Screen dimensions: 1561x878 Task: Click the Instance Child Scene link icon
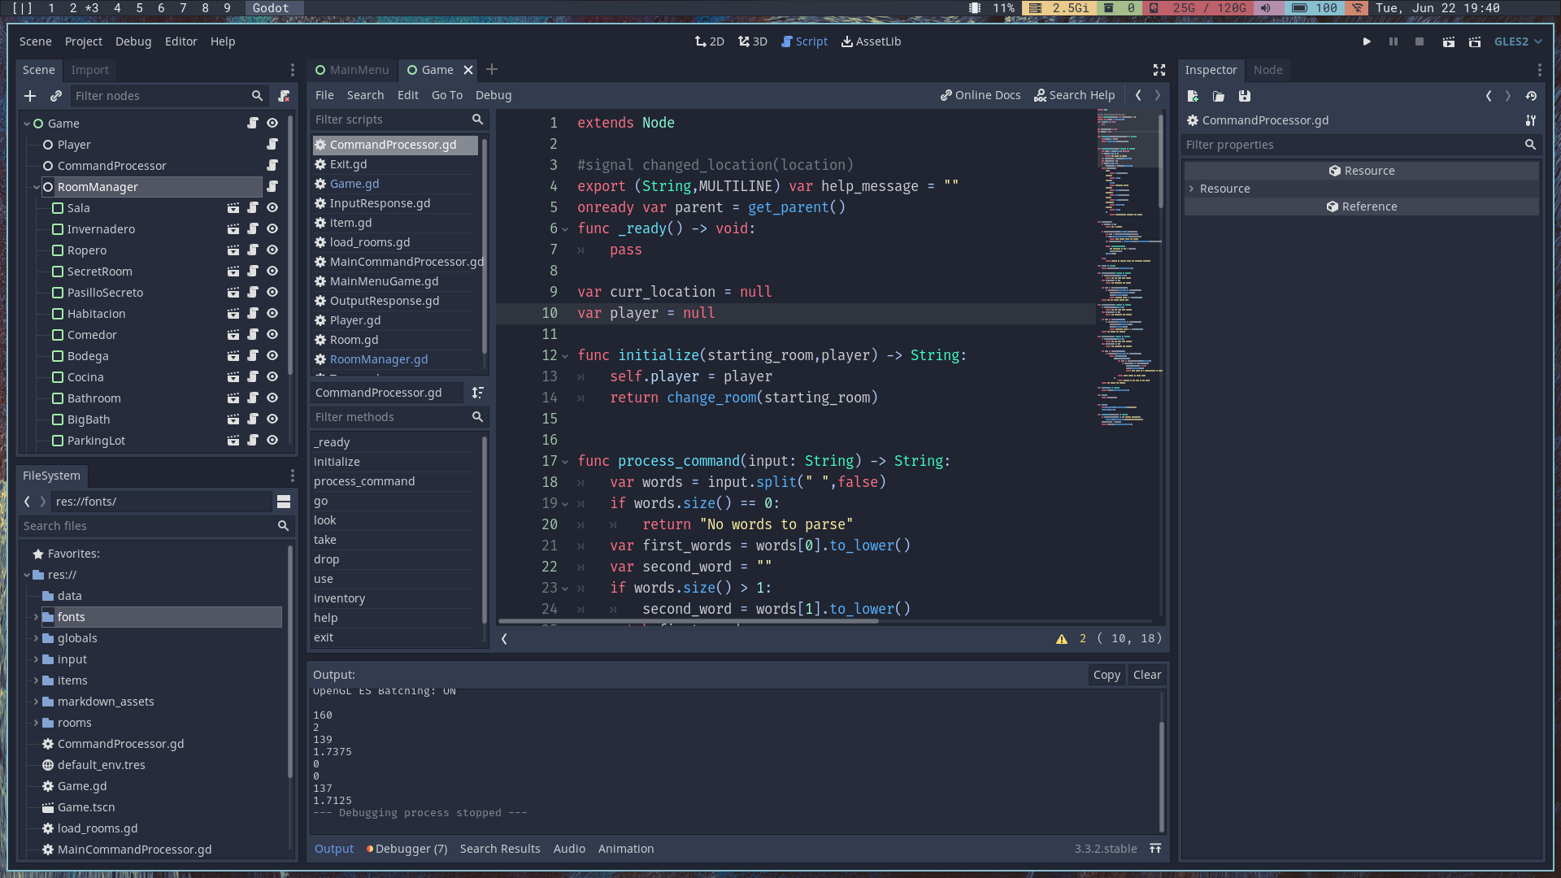56,96
